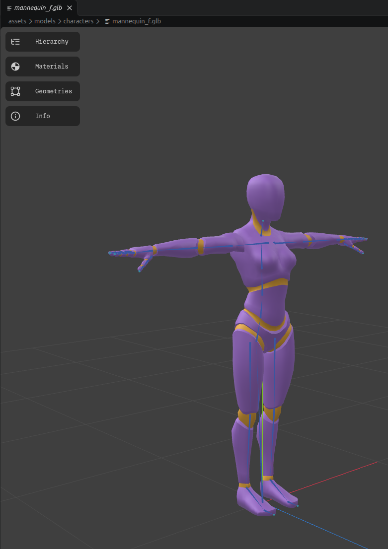Click the Hierarchy tree-list icon
Screen dimensions: 388x549
coord(15,42)
